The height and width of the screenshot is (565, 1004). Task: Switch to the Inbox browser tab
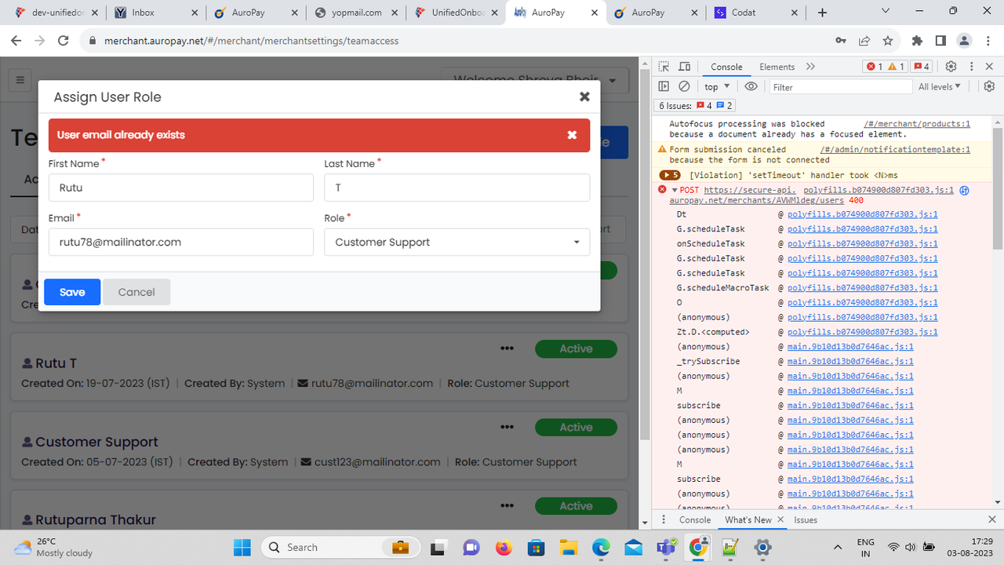155,13
